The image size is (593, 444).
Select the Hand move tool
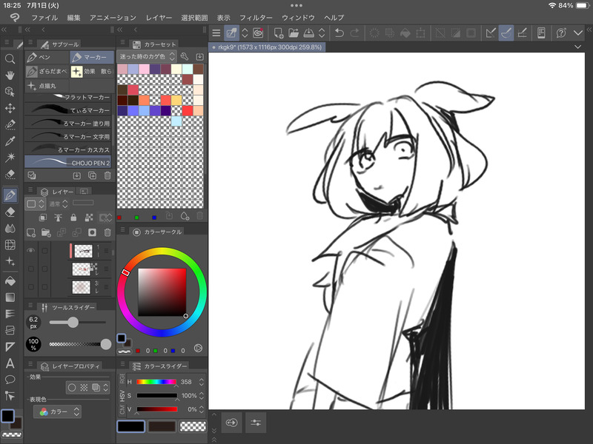10,75
